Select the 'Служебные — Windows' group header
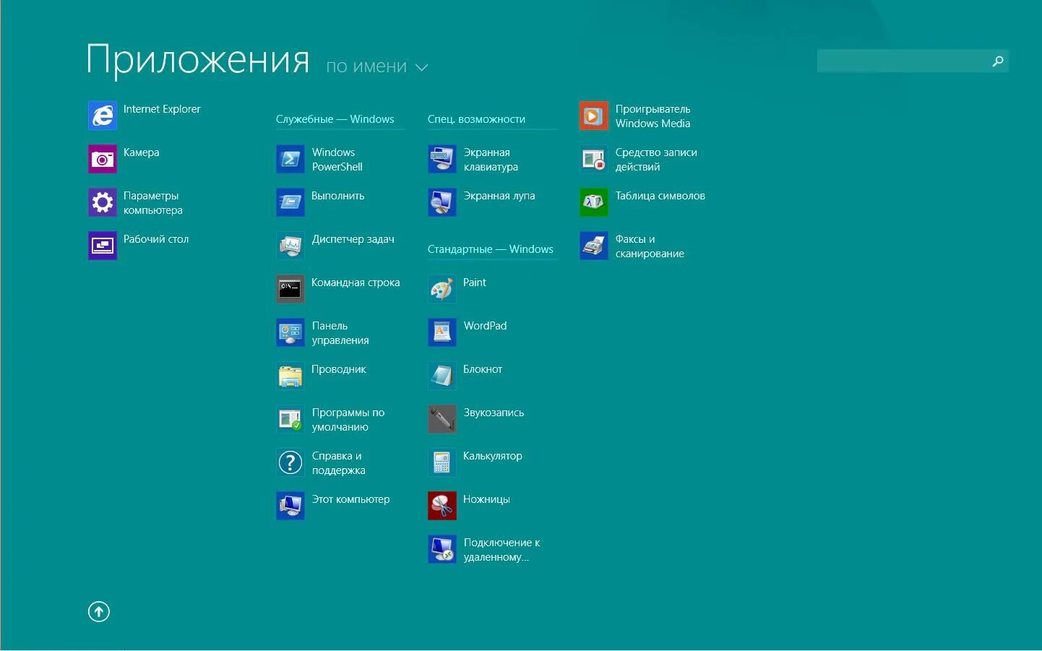The height and width of the screenshot is (651, 1042). coord(335,119)
